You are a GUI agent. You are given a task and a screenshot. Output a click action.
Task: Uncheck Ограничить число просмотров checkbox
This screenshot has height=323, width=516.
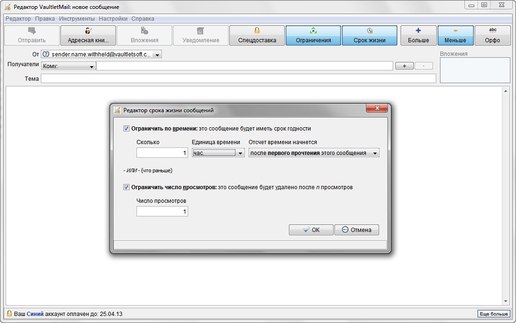click(126, 187)
